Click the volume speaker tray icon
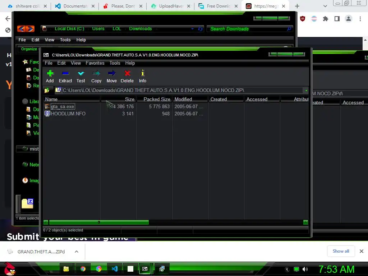Viewport: 368px width, 276px height. pyautogui.click(x=305, y=269)
